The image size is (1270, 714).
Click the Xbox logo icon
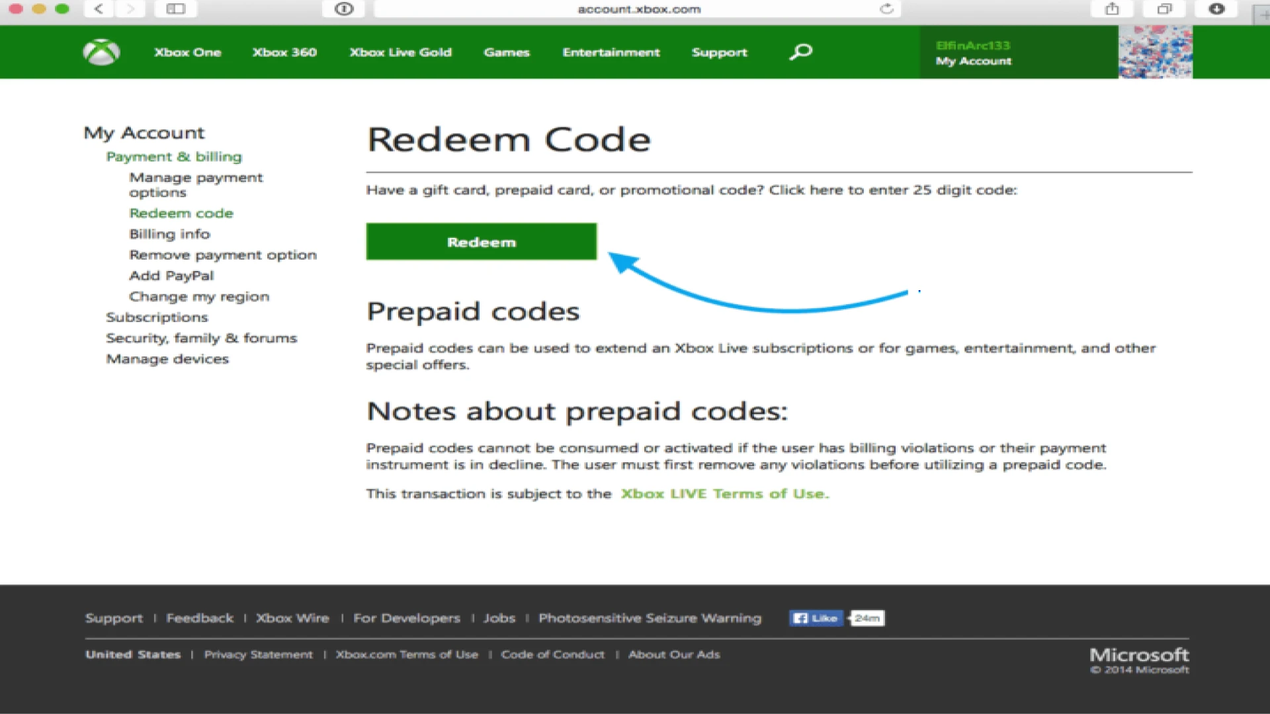coord(101,52)
